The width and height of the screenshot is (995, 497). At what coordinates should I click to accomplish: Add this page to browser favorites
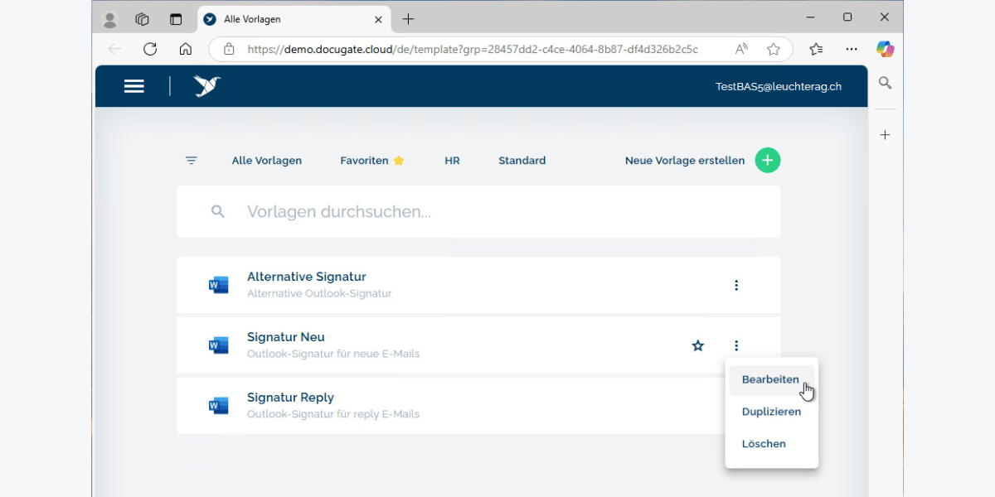pos(774,49)
